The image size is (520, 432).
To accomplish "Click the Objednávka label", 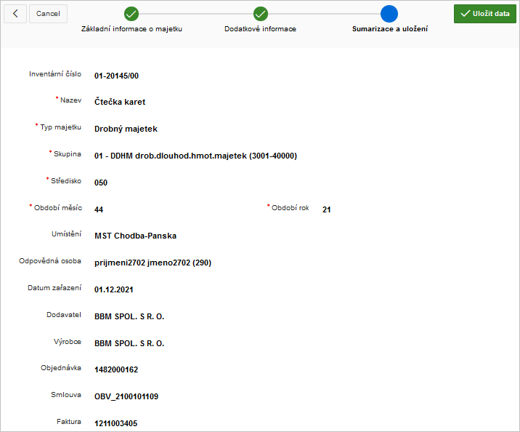I will pos(61,368).
